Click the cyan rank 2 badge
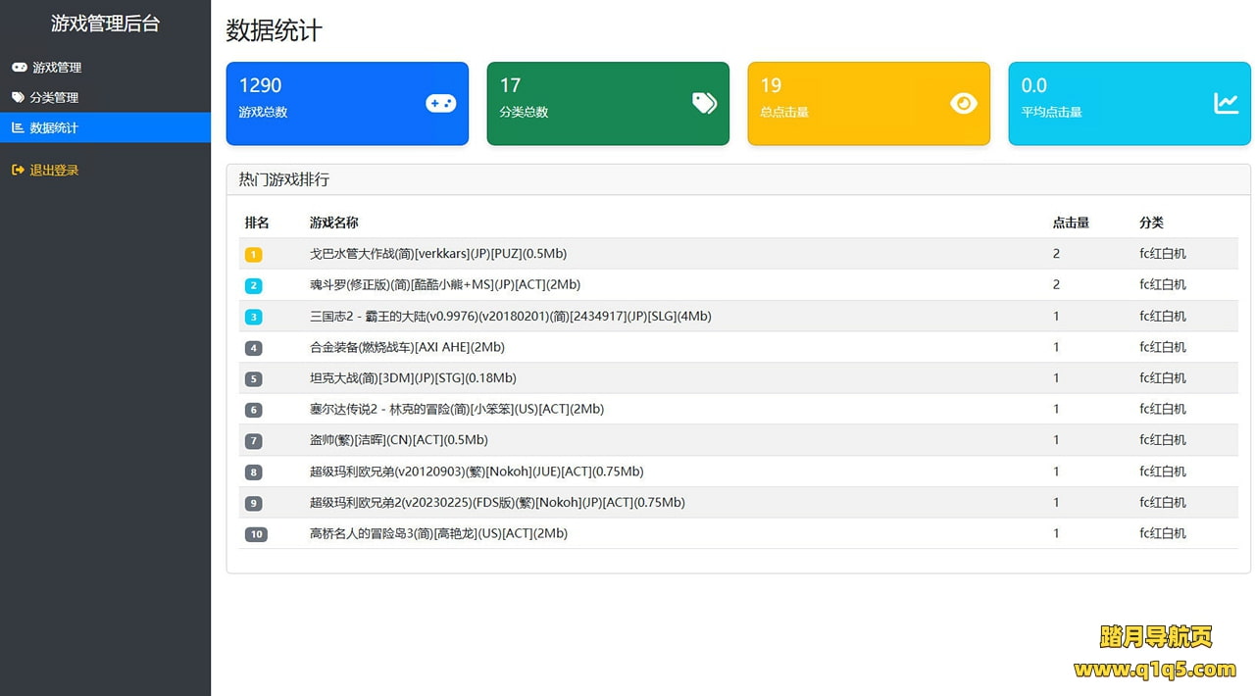The width and height of the screenshot is (1255, 696). pyautogui.click(x=253, y=286)
